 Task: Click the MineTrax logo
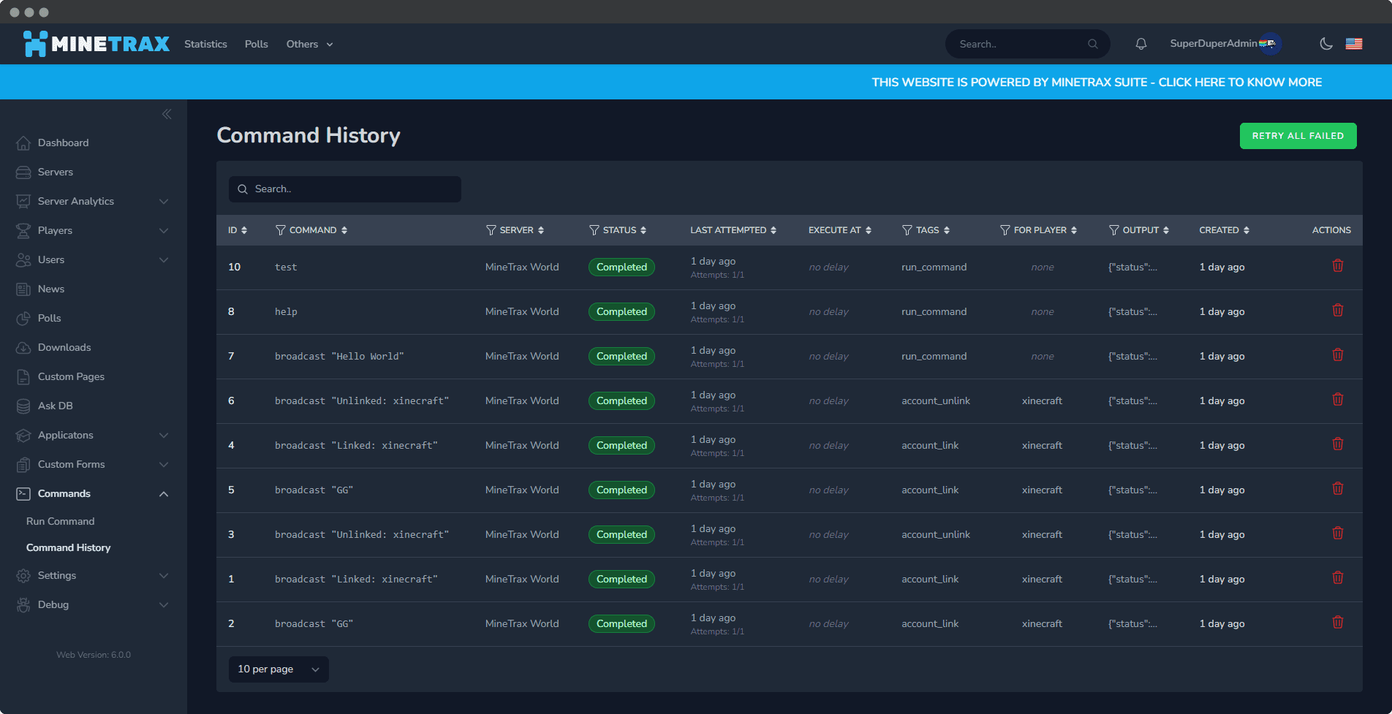[x=97, y=44]
